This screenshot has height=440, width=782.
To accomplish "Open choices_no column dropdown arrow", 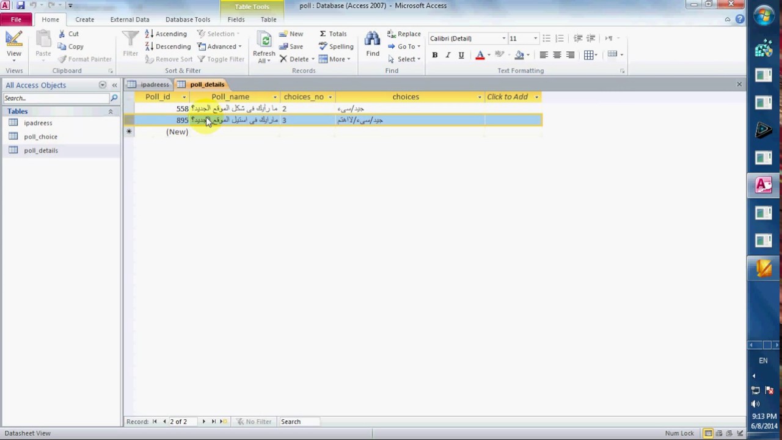I will point(330,97).
